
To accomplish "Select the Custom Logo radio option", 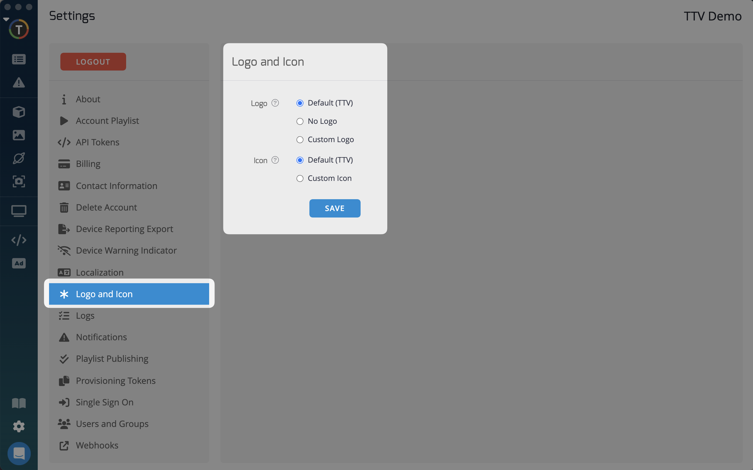I will click(300, 139).
